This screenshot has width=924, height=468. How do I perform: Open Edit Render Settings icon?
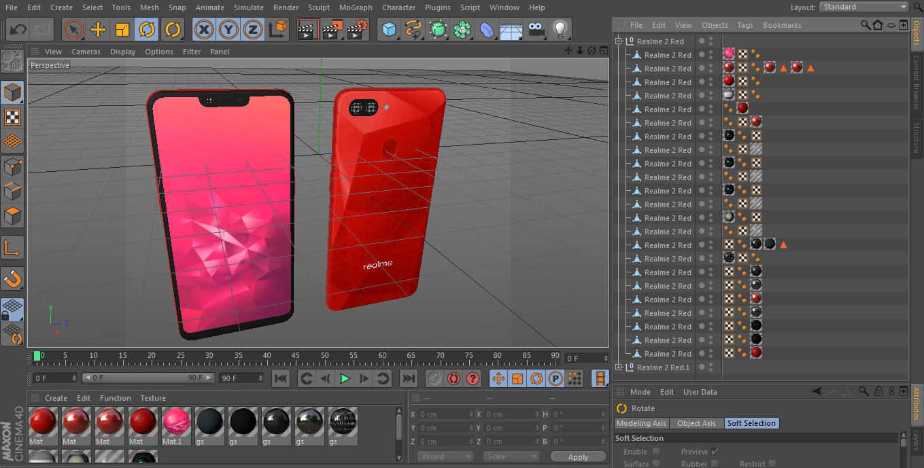357,30
